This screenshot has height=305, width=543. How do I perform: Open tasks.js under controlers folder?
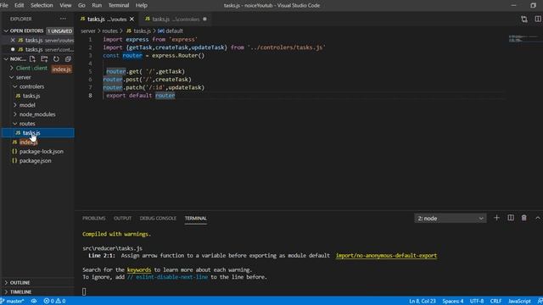point(31,96)
